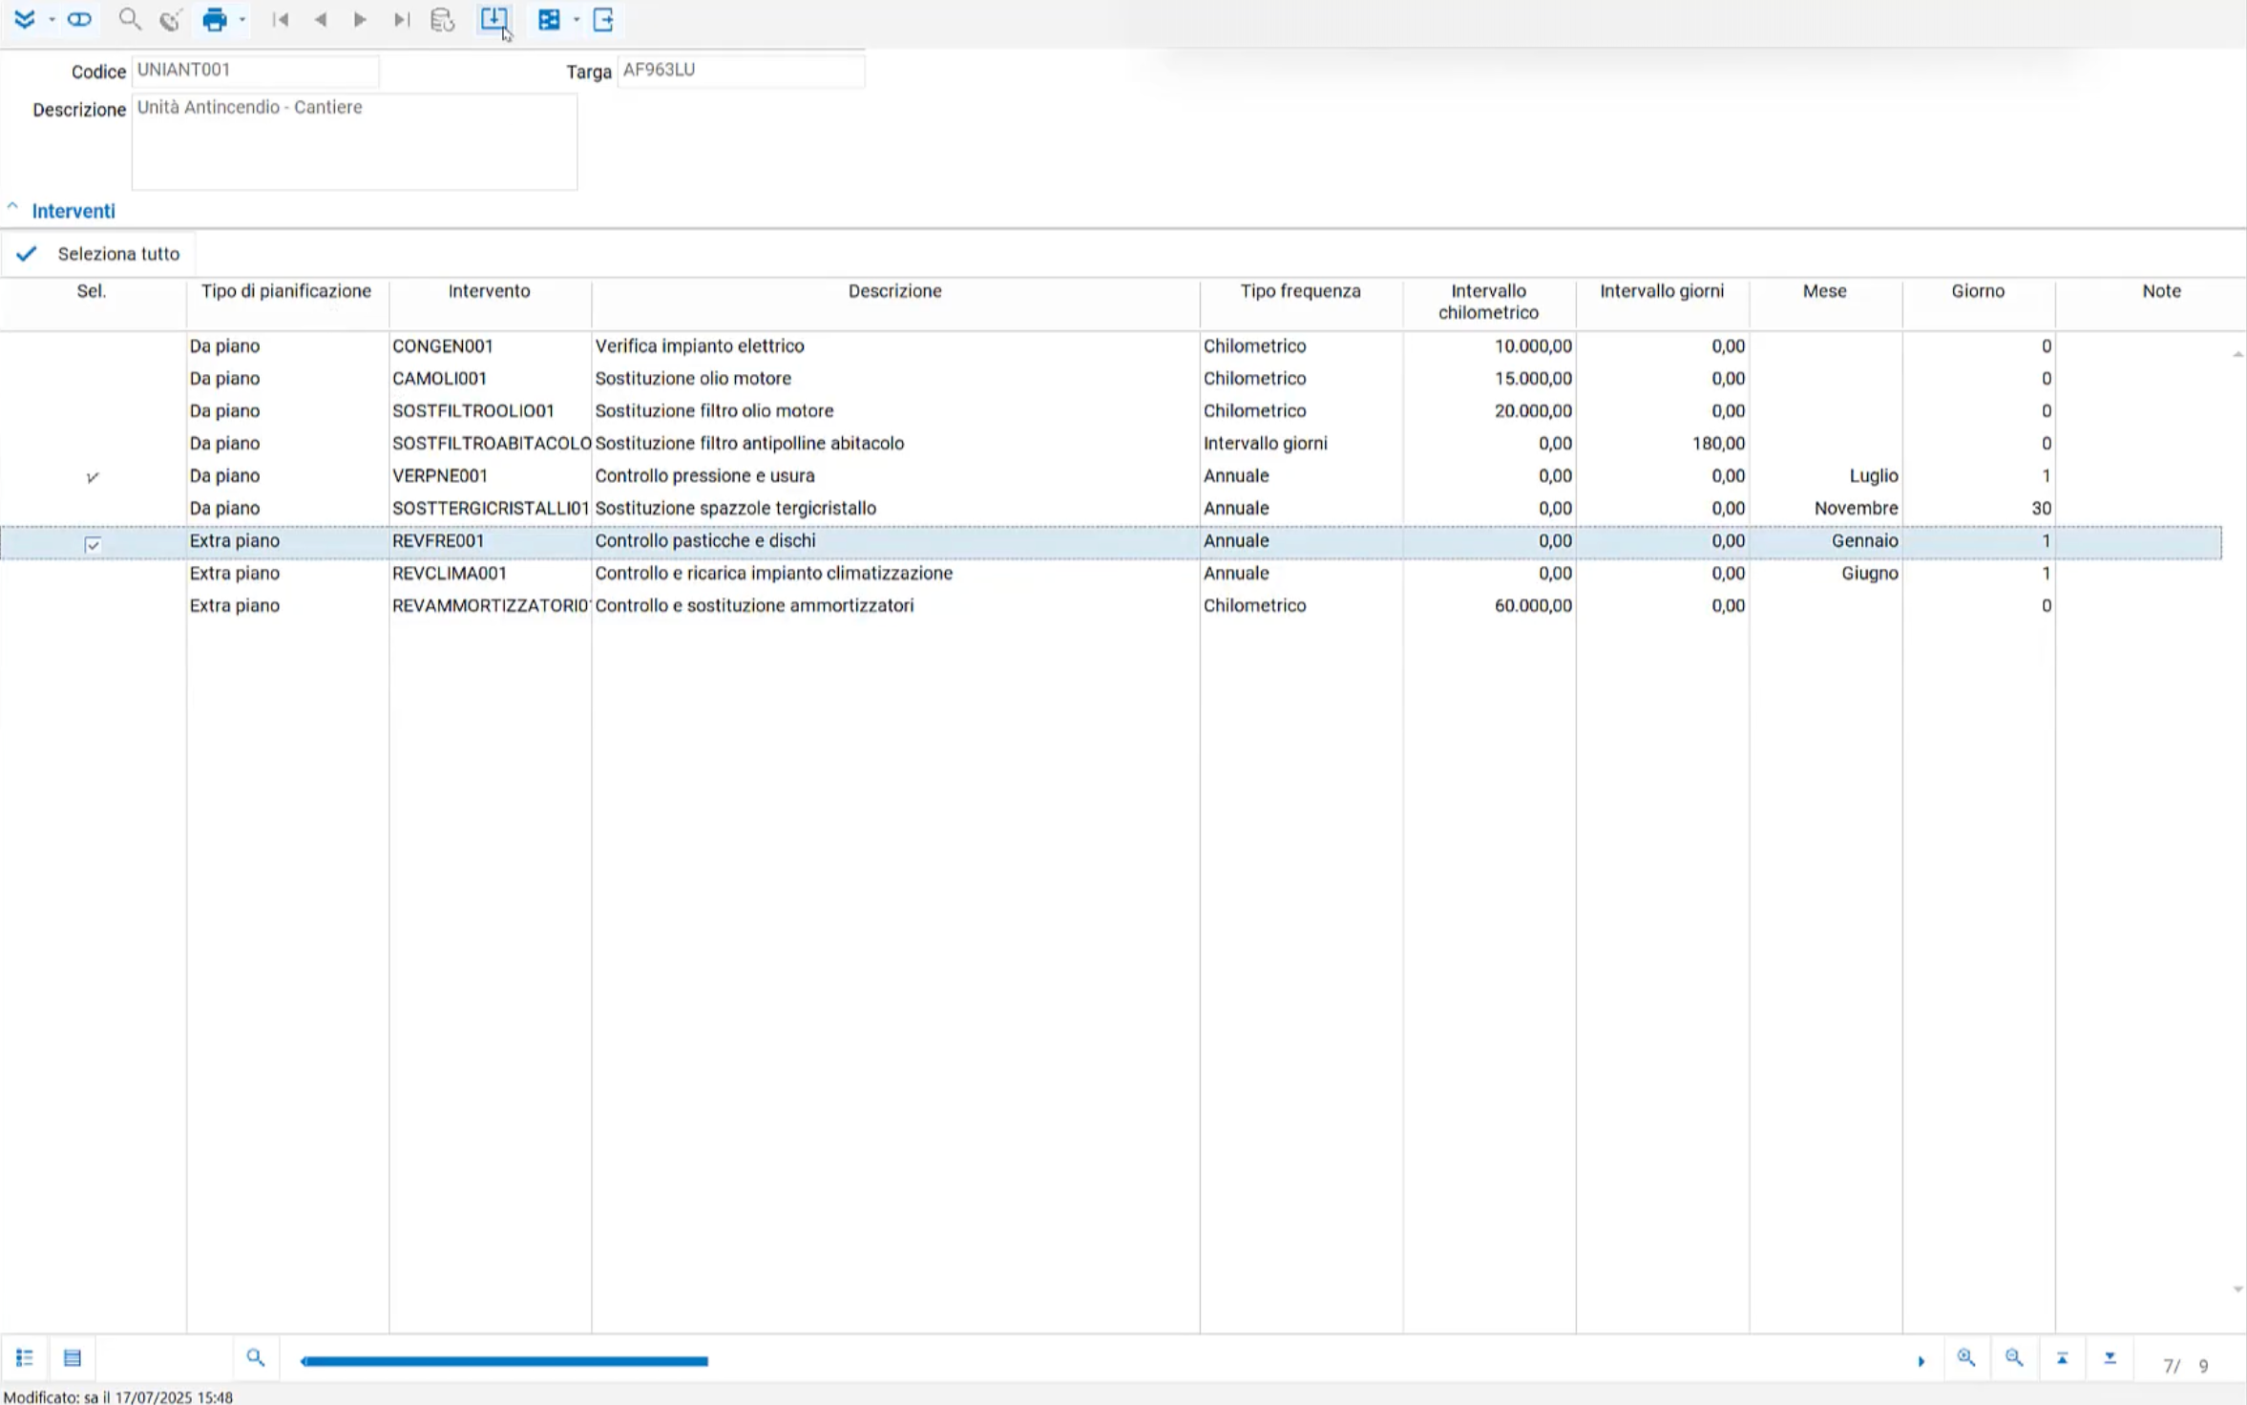Click the satellite dish icon in toolbar
The height and width of the screenshot is (1405, 2247).
point(170,20)
